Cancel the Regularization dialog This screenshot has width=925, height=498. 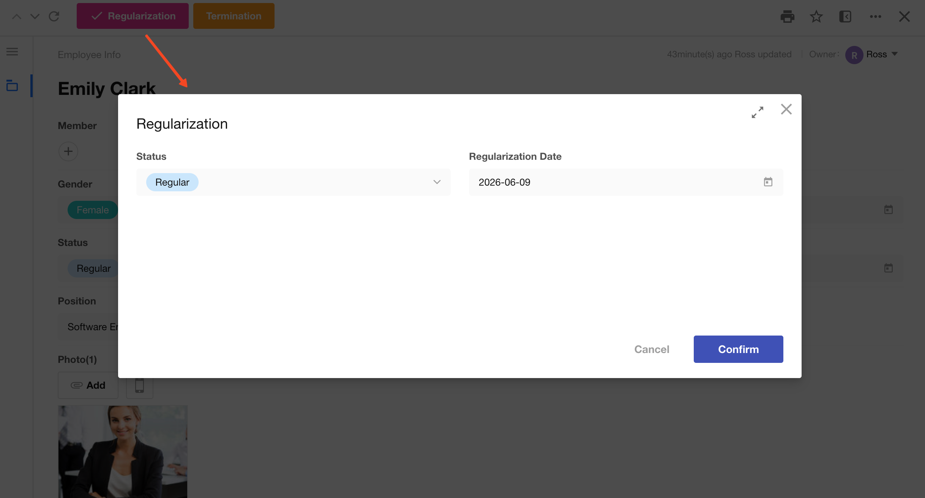(652, 349)
